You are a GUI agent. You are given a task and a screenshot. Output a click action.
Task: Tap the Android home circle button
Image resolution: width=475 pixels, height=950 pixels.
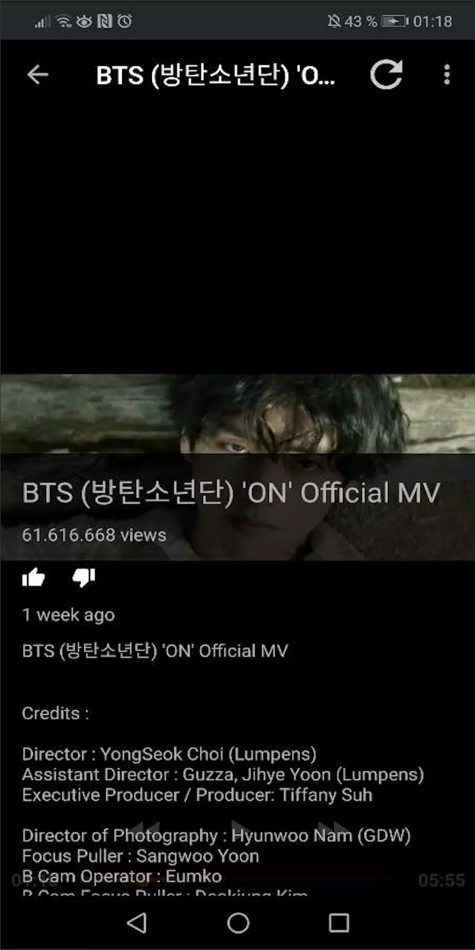point(237,923)
